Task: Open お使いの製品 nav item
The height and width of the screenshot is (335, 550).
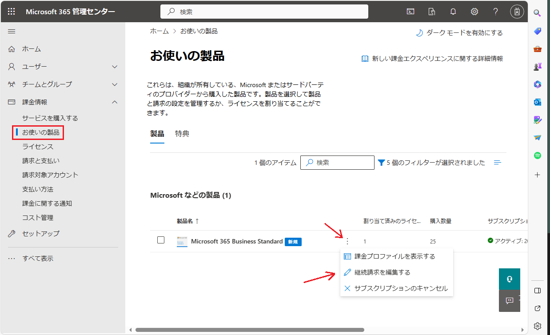Action: (41, 132)
